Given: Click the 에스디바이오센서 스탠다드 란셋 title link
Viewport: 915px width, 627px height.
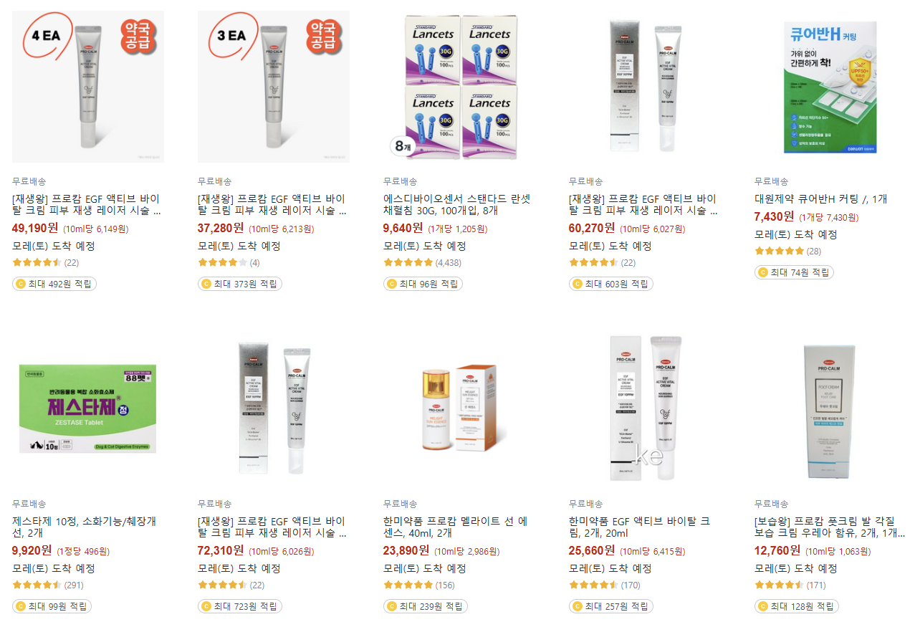Looking at the screenshot, I should pos(454,204).
